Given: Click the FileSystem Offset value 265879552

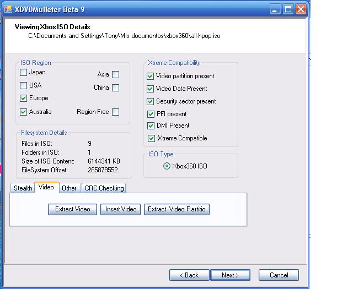Looking at the screenshot, I should tap(103, 170).
